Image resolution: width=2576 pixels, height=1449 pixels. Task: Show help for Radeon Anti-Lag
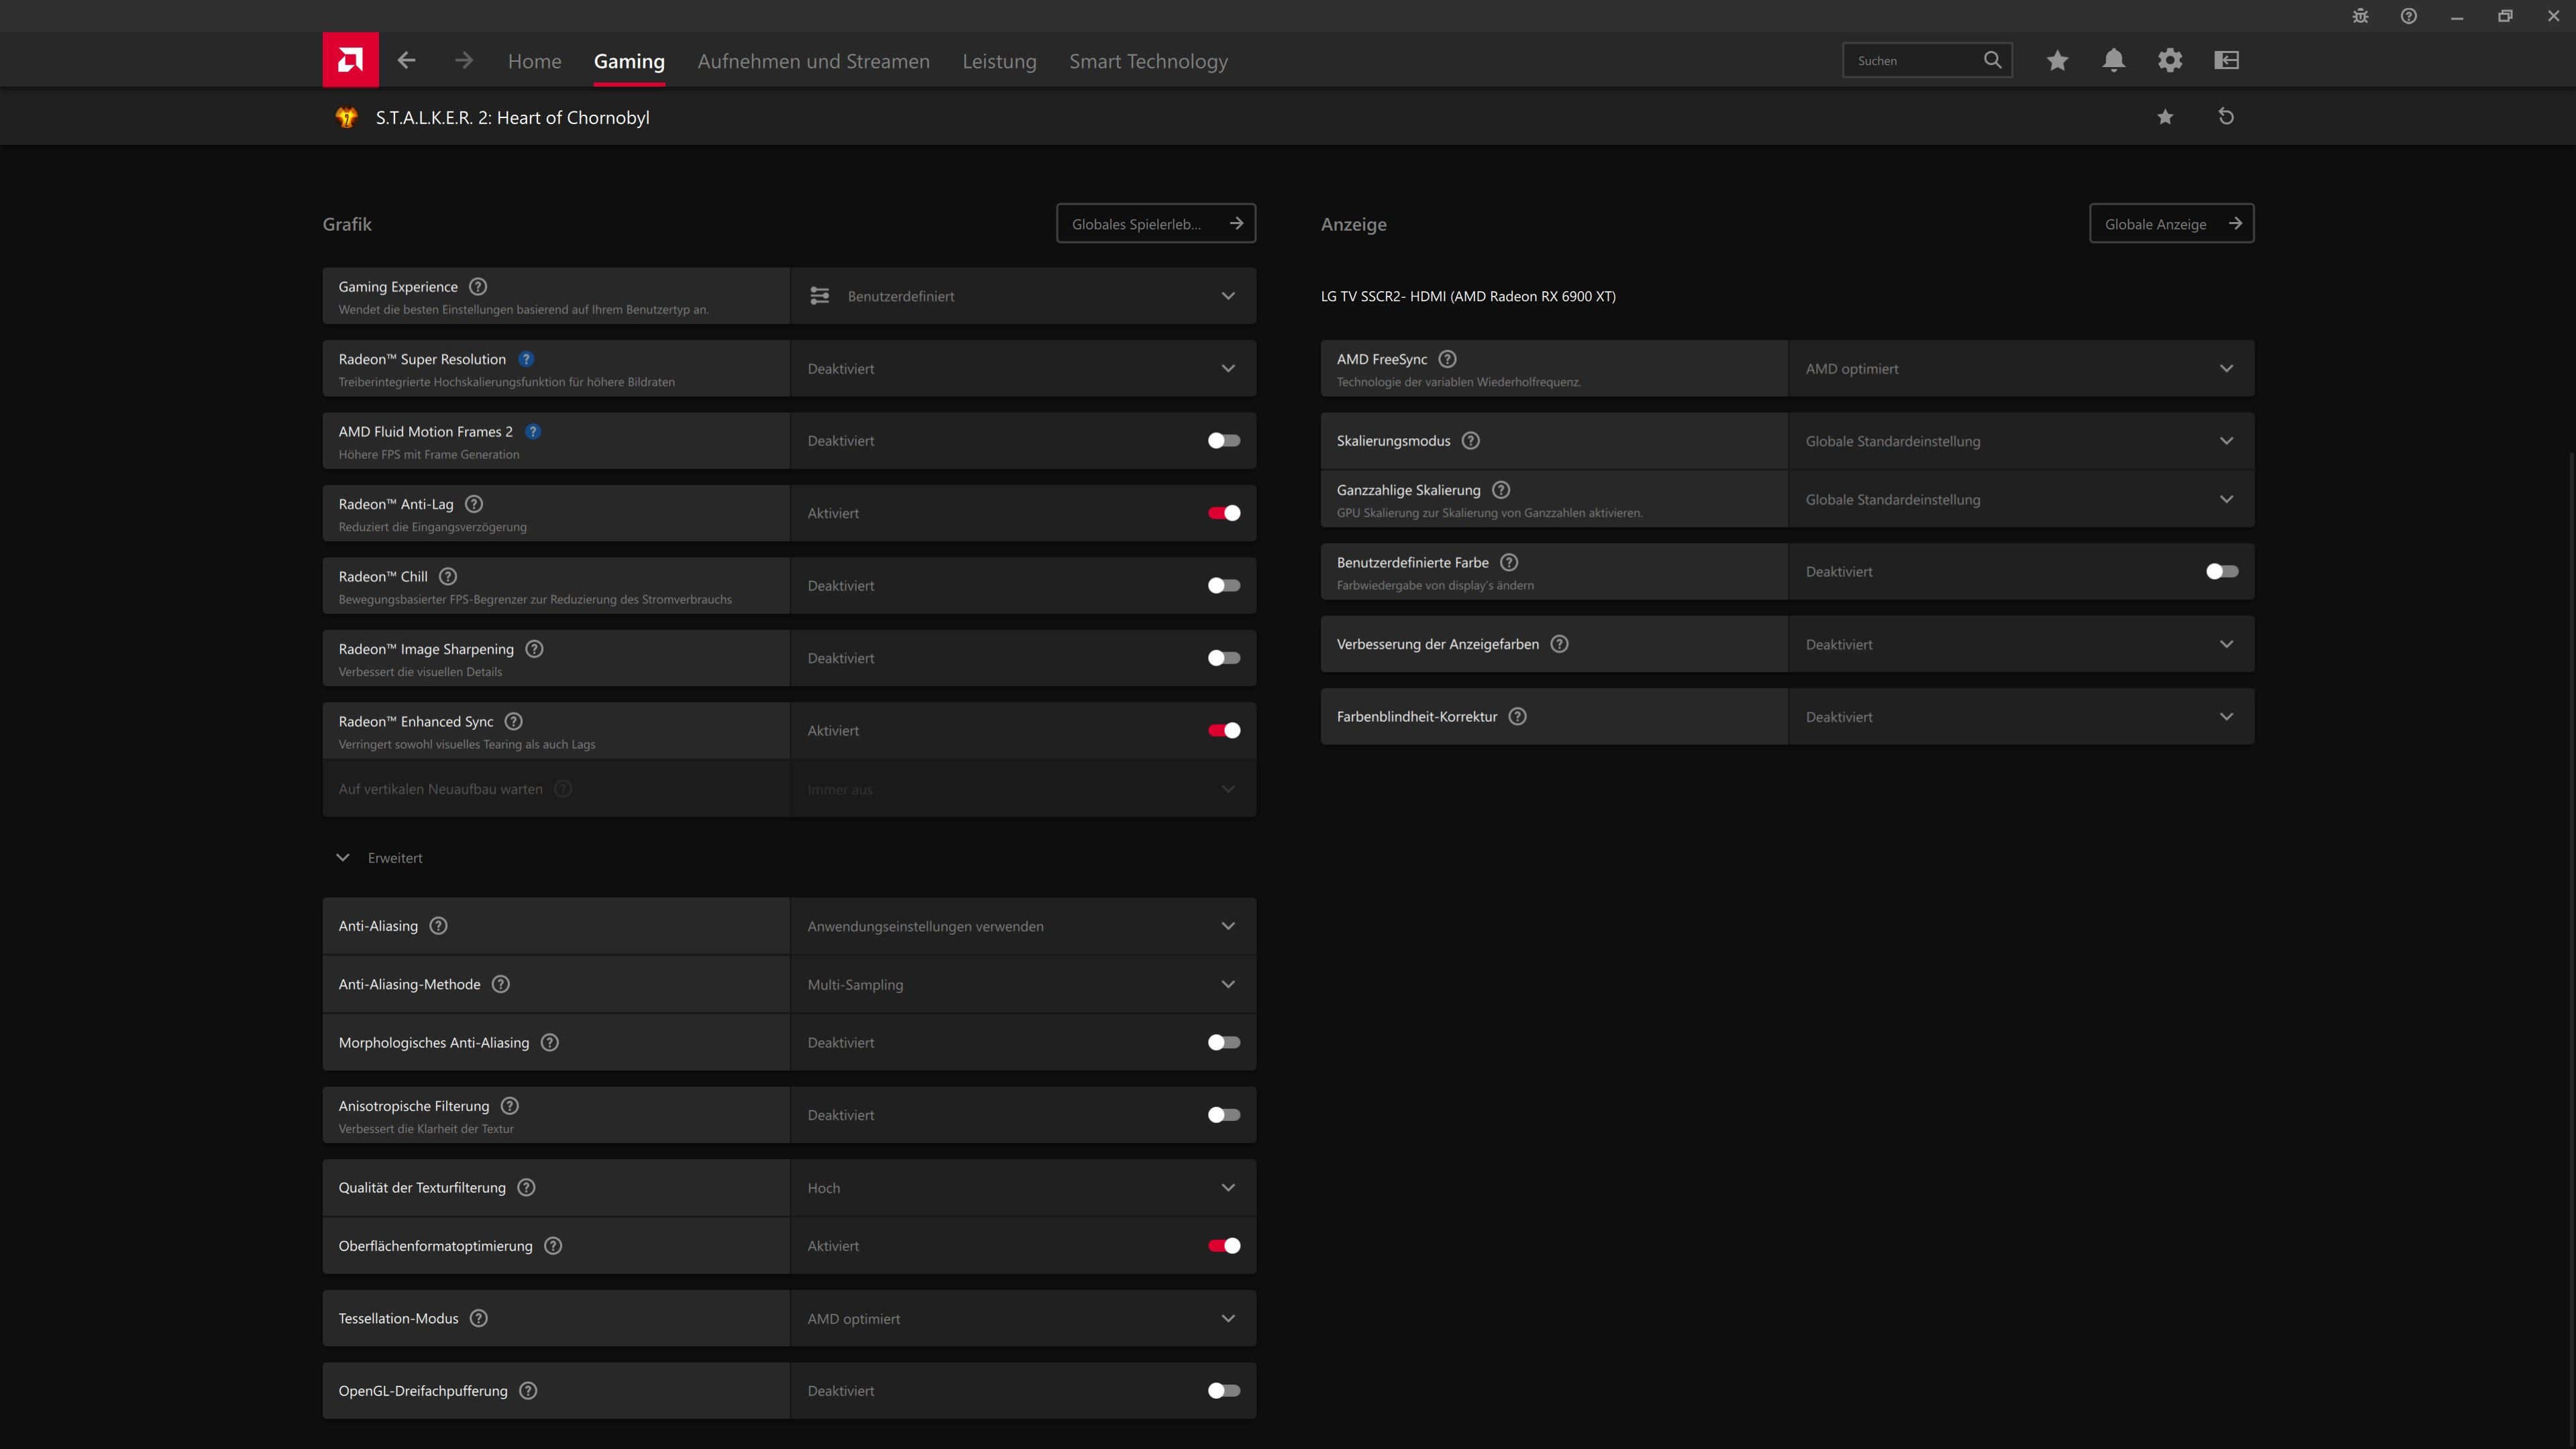(x=474, y=504)
